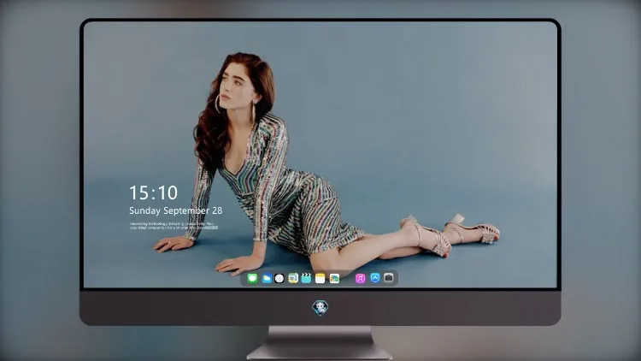The height and width of the screenshot is (361, 641).
Task: Click the Sunday September 28 date text
Action: 176,210
